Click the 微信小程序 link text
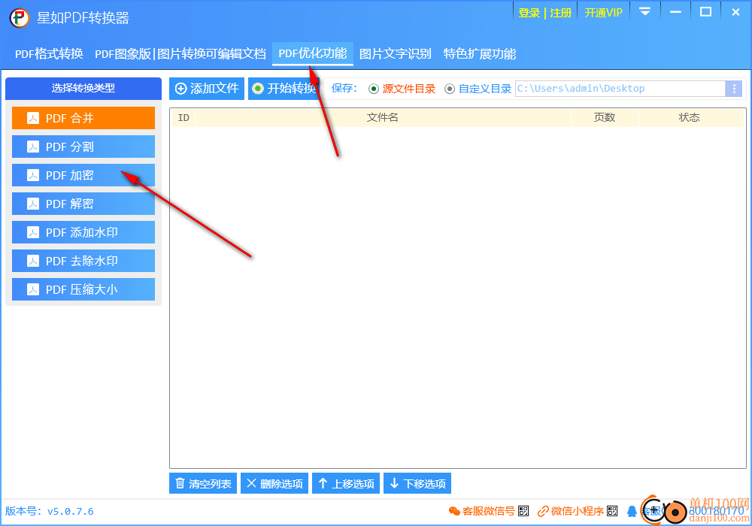The image size is (752, 526). 578,512
